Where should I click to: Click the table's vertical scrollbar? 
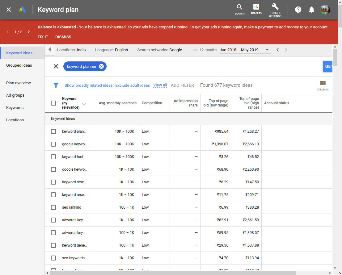(x=335, y=57)
